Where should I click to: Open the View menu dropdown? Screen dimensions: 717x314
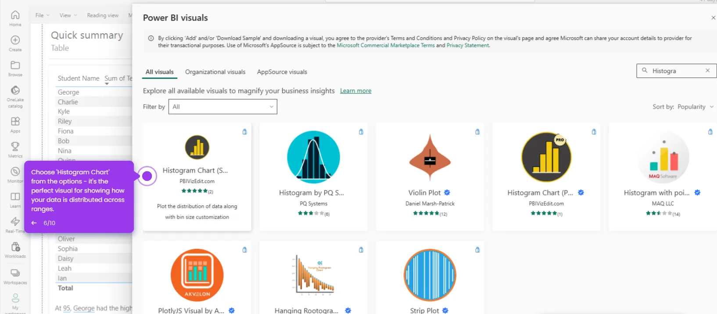pos(68,15)
